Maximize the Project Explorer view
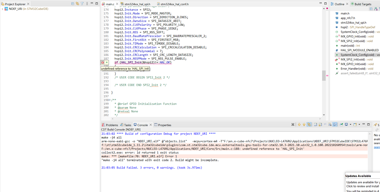Image resolution: width=380 pixels, height=192 pixels. 97,4
